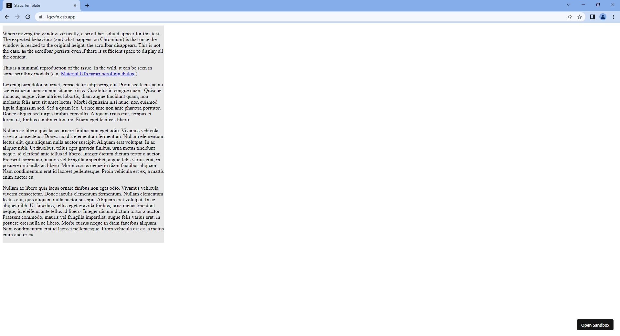Click the first Lorem ipsum paragraph
620x336 pixels.
click(x=82, y=102)
